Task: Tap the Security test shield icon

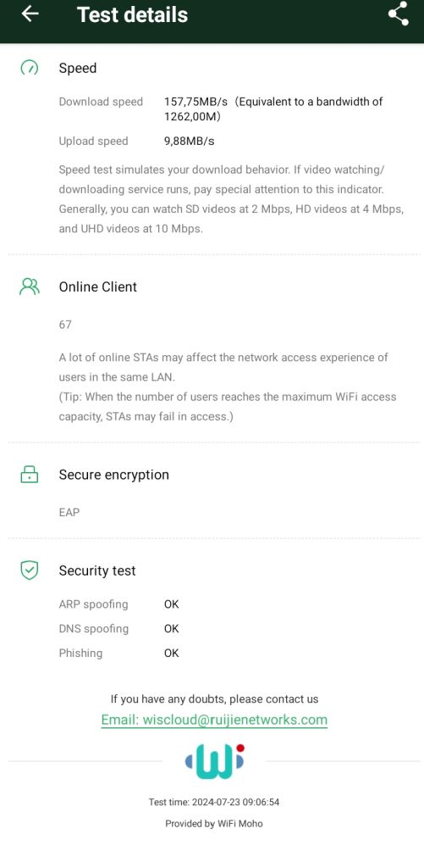Action: [x=30, y=570]
